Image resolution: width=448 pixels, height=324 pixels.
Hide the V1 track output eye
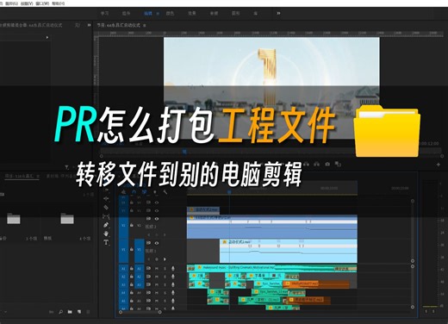point(157,243)
